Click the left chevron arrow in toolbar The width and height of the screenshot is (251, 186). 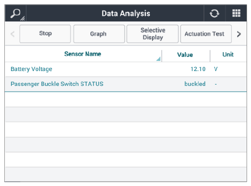[12, 34]
